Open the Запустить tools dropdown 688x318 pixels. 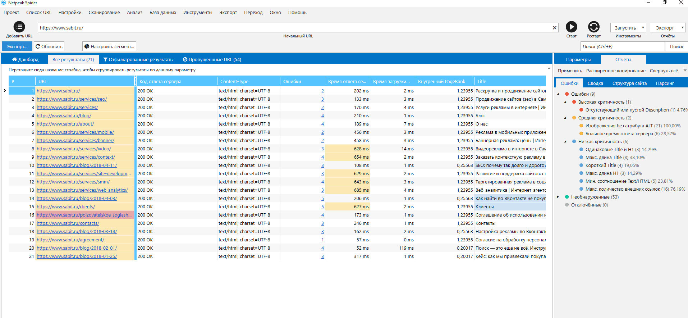(x=628, y=28)
